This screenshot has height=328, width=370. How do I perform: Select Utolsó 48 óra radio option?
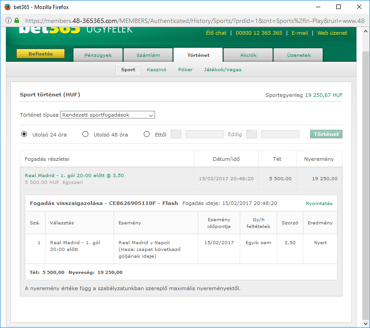(x=86, y=134)
